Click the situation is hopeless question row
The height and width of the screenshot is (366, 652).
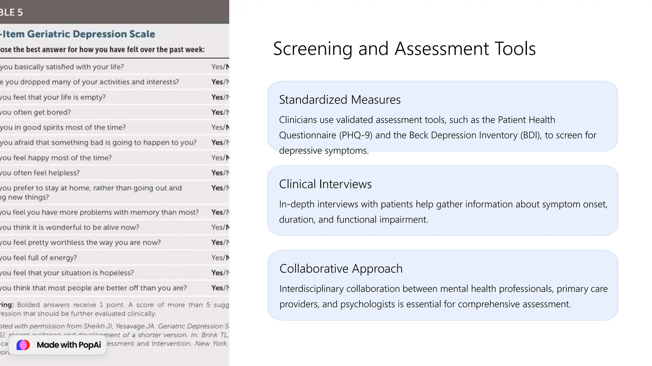click(67, 273)
